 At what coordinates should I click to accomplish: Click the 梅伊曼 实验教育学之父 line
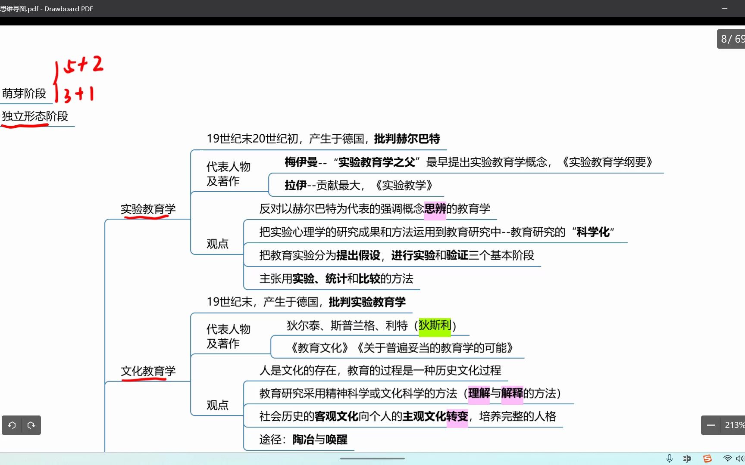click(x=469, y=162)
